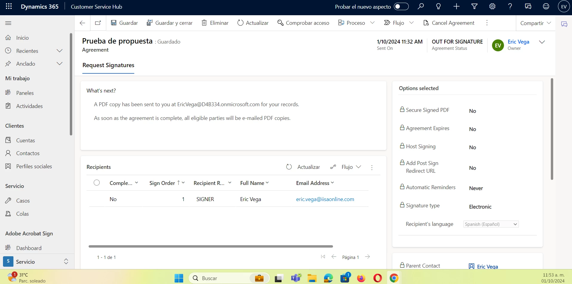Open Perfiles sociales in sidebar
572x284 pixels.
pyautogui.click(x=35, y=166)
